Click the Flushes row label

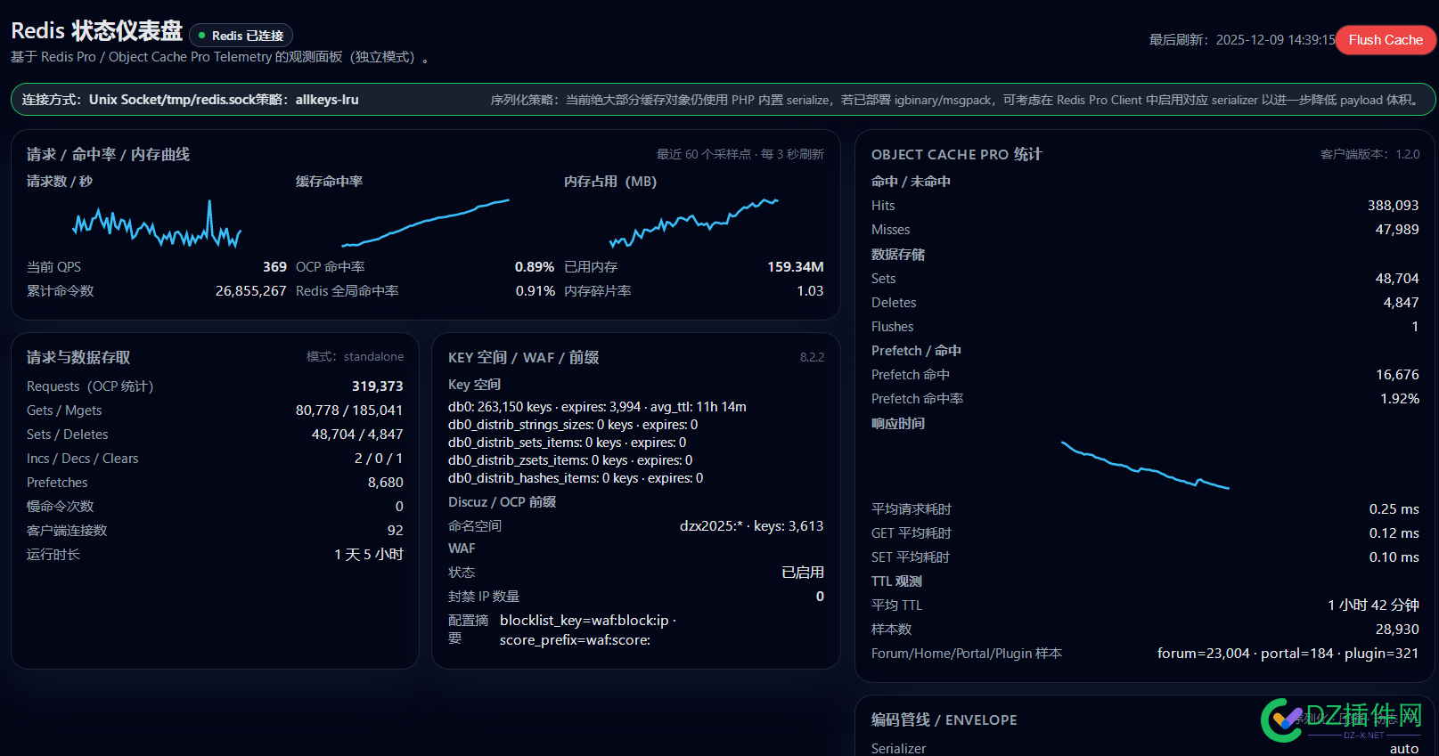tap(892, 327)
